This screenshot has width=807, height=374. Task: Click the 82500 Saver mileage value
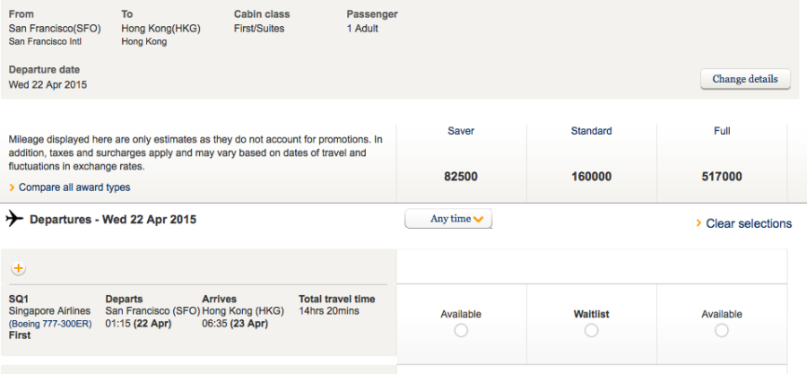click(x=461, y=177)
